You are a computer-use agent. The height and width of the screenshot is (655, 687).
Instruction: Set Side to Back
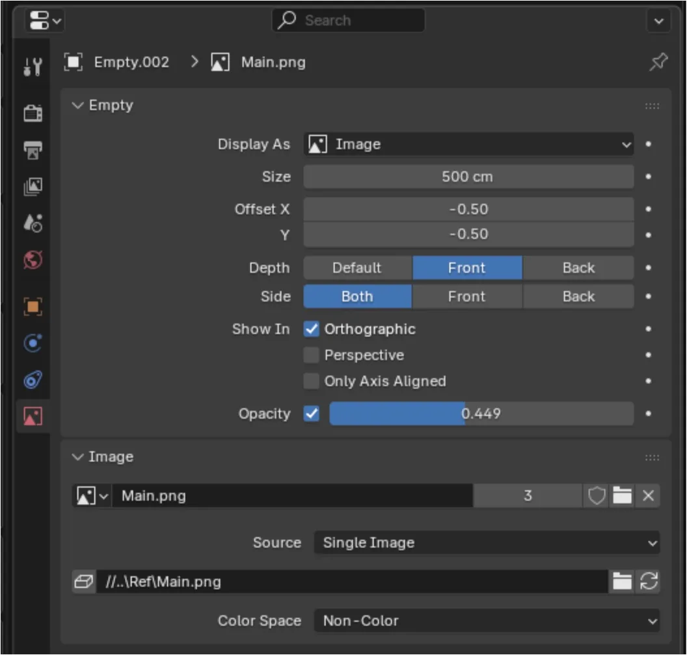click(578, 296)
